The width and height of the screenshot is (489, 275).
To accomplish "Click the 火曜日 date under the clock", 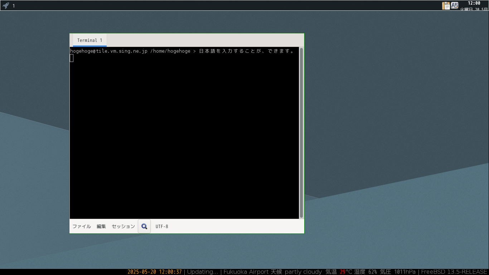I will pyautogui.click(x=474, y=9).
